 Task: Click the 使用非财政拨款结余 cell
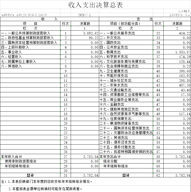pos(21,161)
